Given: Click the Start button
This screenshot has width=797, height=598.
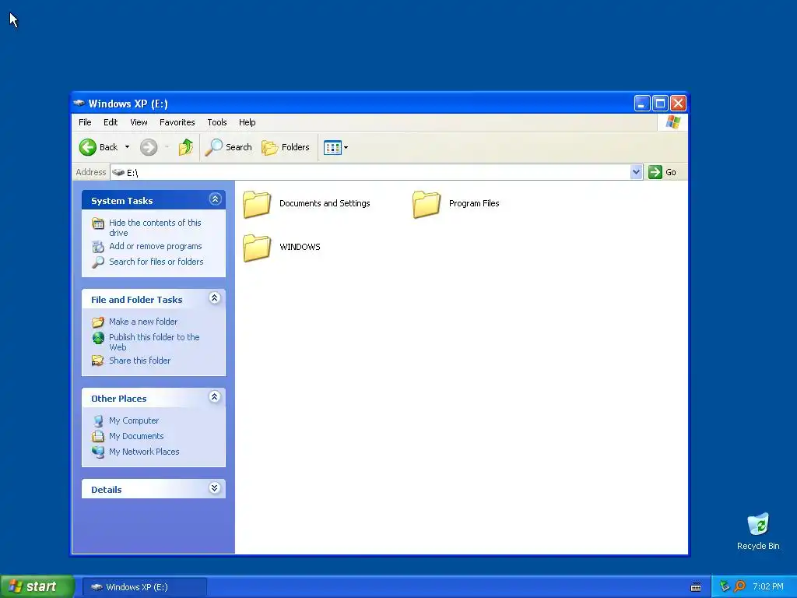Looking at the screenshot, I should 37,586.
